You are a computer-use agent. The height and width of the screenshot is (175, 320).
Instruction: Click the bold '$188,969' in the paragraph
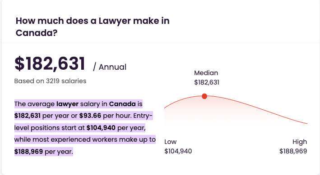[x=28, y=152]
